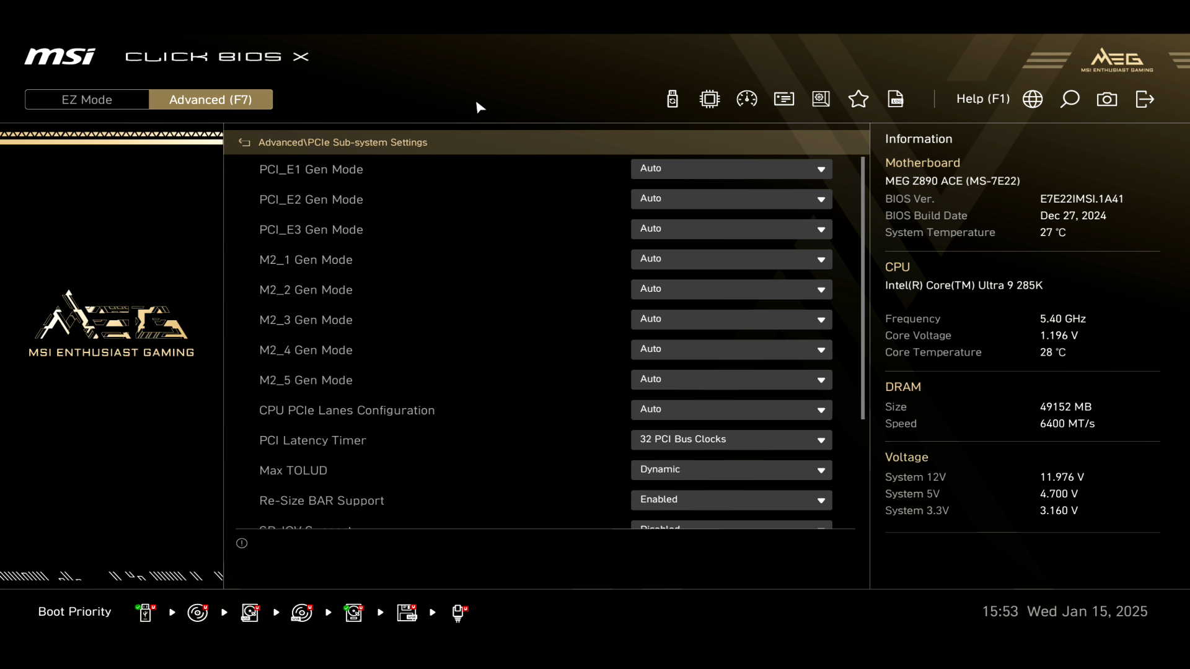Viewport: 1190px width, 669px height.
Task: Expand the M2_3 Gen Mode dropdown
Action: [x=731, y=320]
